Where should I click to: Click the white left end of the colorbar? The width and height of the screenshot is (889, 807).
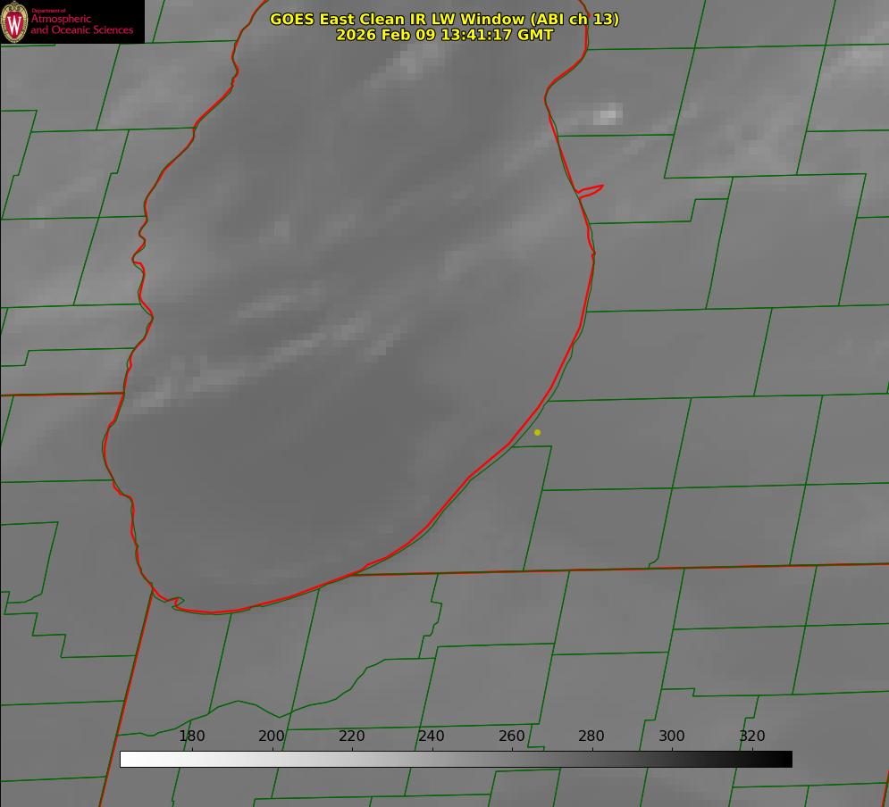click(127, 760)
